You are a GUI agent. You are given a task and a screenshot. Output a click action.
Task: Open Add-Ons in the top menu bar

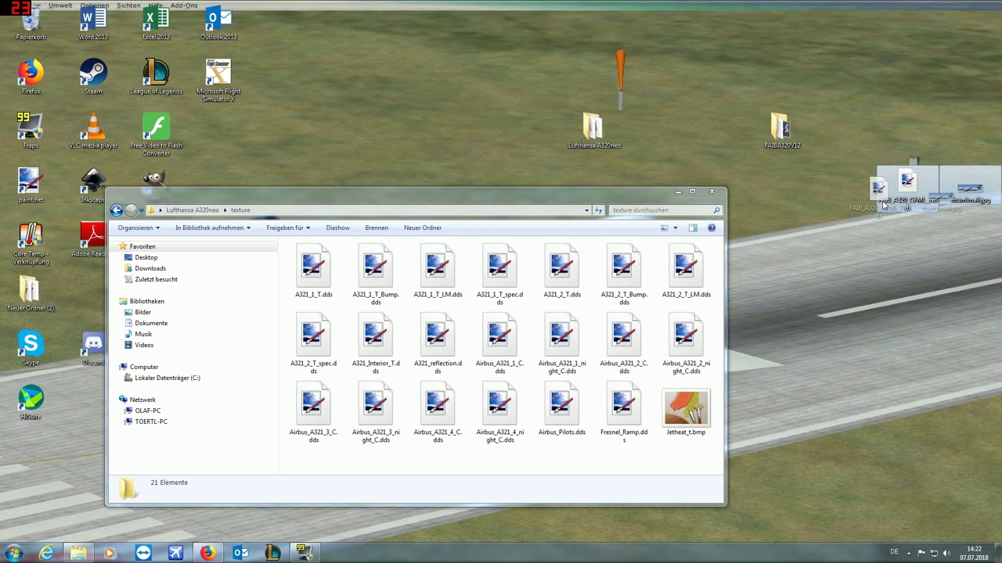pyautogui.click(x=184, y=5)
